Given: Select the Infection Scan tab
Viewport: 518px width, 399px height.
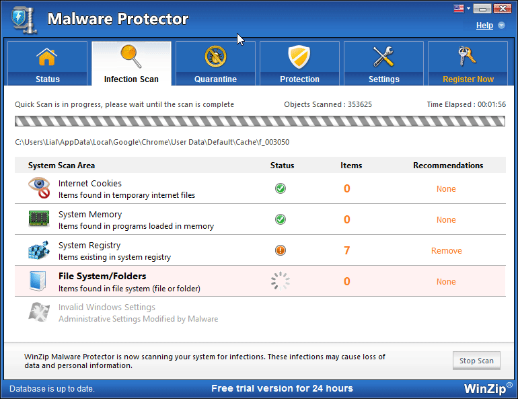Looking at the screenshot, I should [131, 63].
